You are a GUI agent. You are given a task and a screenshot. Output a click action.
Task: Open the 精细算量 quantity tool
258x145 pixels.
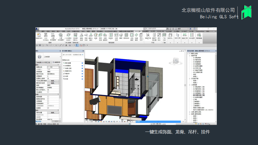(199, 36)
